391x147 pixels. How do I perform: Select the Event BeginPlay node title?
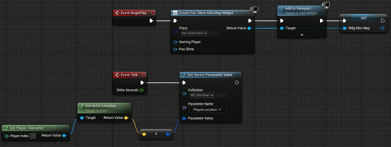click(134, 13)
